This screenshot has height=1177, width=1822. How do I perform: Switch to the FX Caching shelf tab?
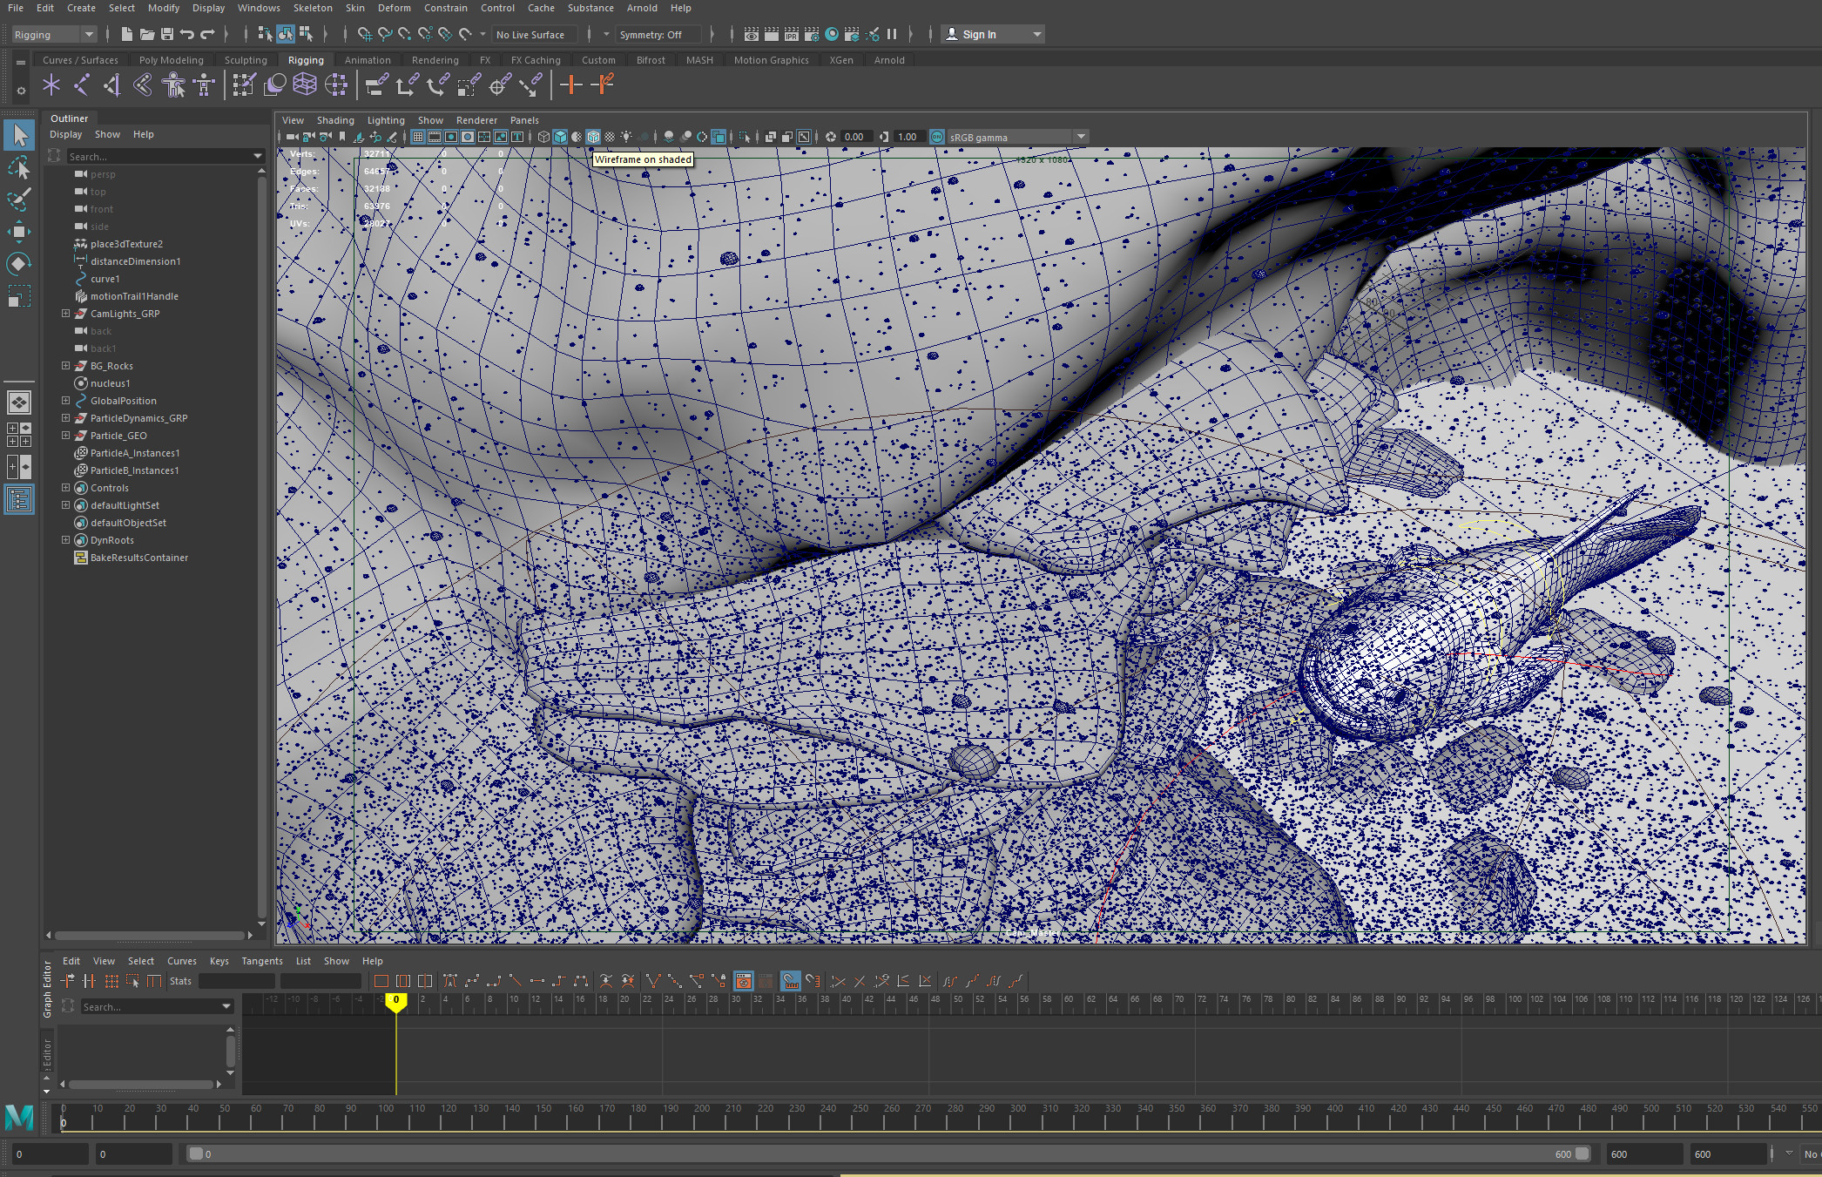click(x=536, y=60)
